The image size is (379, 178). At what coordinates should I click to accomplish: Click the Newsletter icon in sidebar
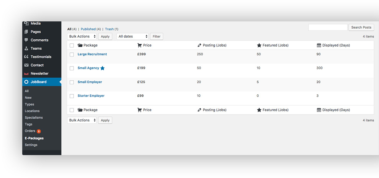(x=26, y=74)
